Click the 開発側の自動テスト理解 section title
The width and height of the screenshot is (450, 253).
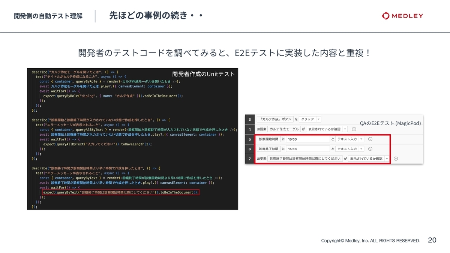point(48,16)
